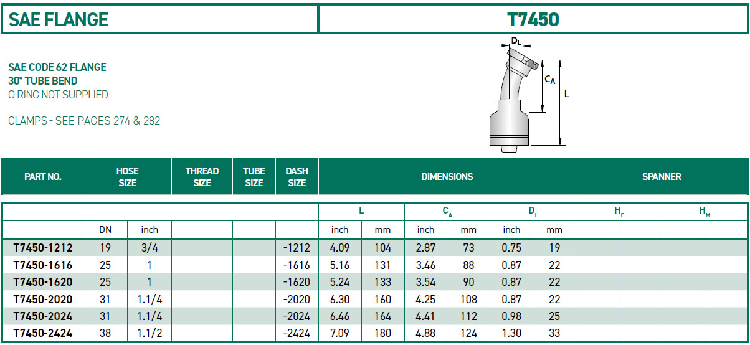
Task: Select part number T7450-1616
Action: coord(42,265)
